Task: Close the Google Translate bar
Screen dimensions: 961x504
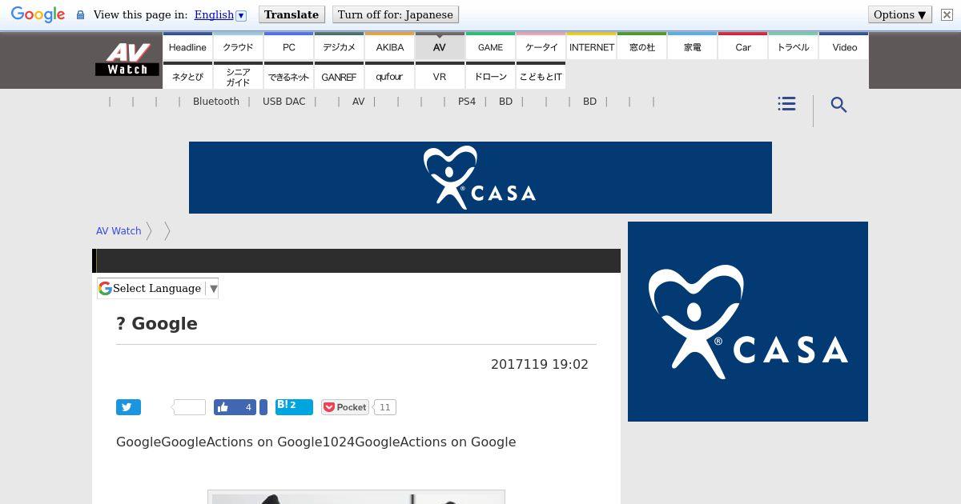Action: pos(947,15)
